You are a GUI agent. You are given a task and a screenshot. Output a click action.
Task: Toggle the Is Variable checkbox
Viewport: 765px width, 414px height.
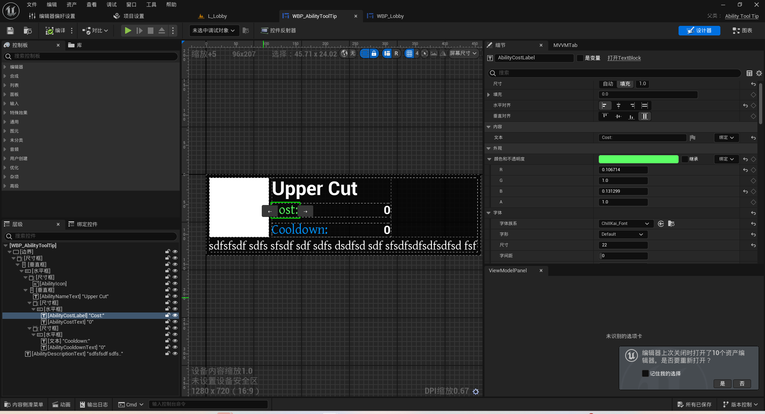[580, 58]
